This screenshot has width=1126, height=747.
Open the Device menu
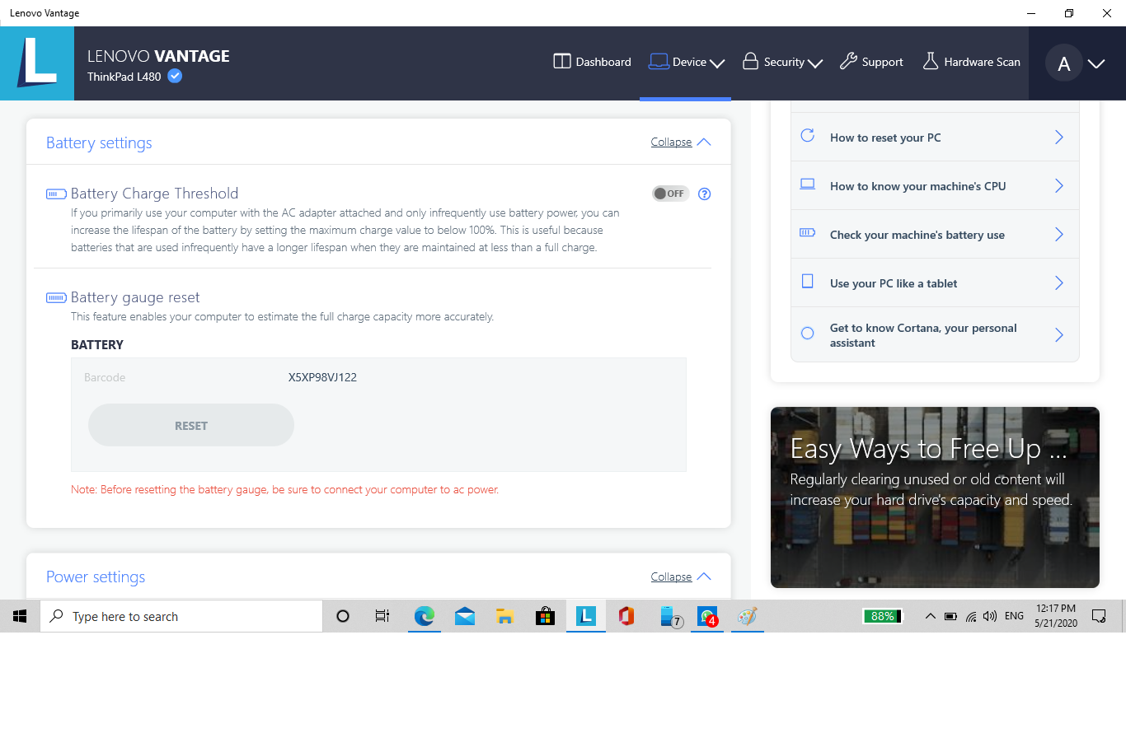tap(686, 62)
